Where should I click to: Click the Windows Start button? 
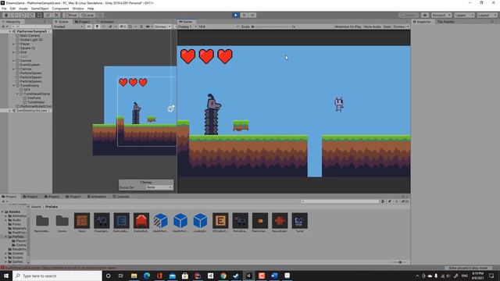point(6,276)
